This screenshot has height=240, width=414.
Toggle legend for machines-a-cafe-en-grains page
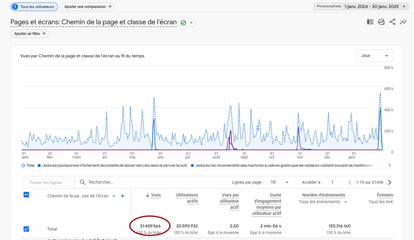coord(282,166)
